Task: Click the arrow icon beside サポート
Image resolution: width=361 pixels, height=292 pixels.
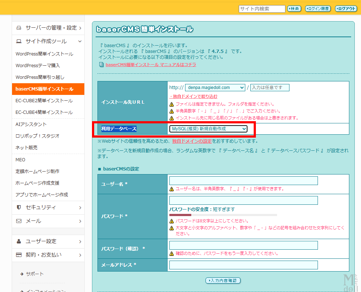Action: [x=22, y=274]
